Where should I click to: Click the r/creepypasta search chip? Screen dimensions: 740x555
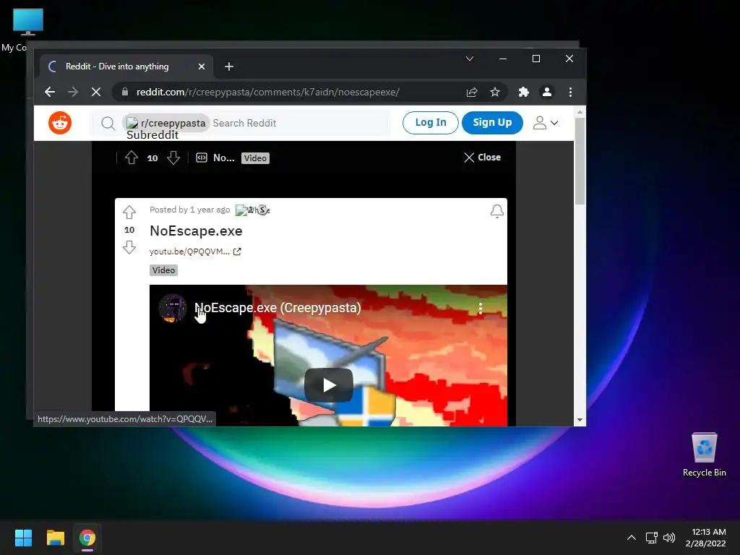coord(166,123)
